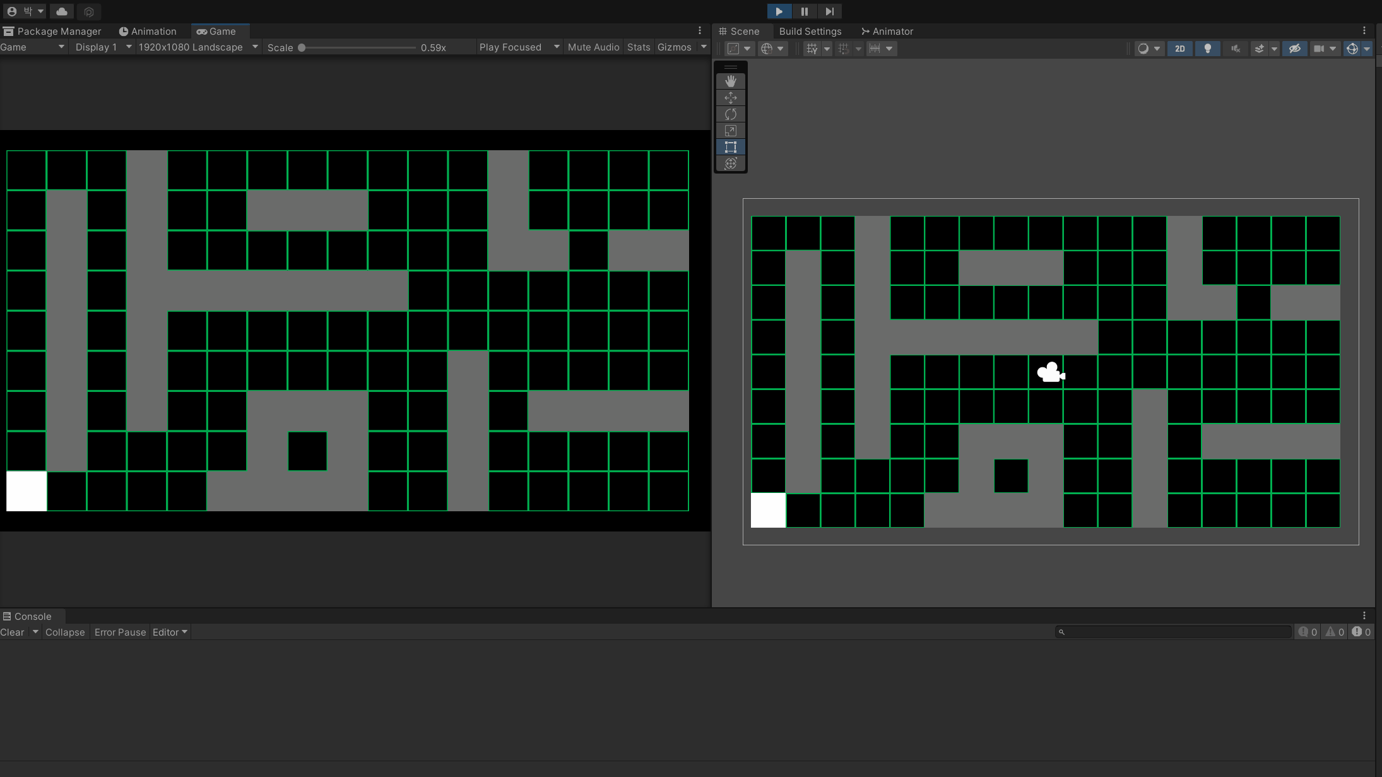
Task: Select the Hand view tool
Action: click(731, 81)
